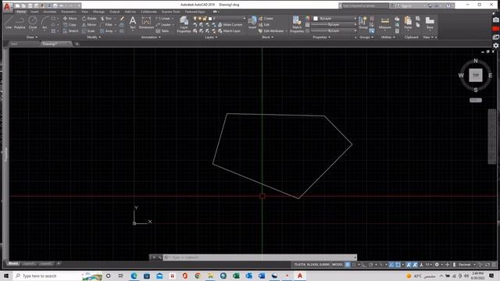The image size is (500, 281).
Task: Choose the Stretch command
Action: 70,31
